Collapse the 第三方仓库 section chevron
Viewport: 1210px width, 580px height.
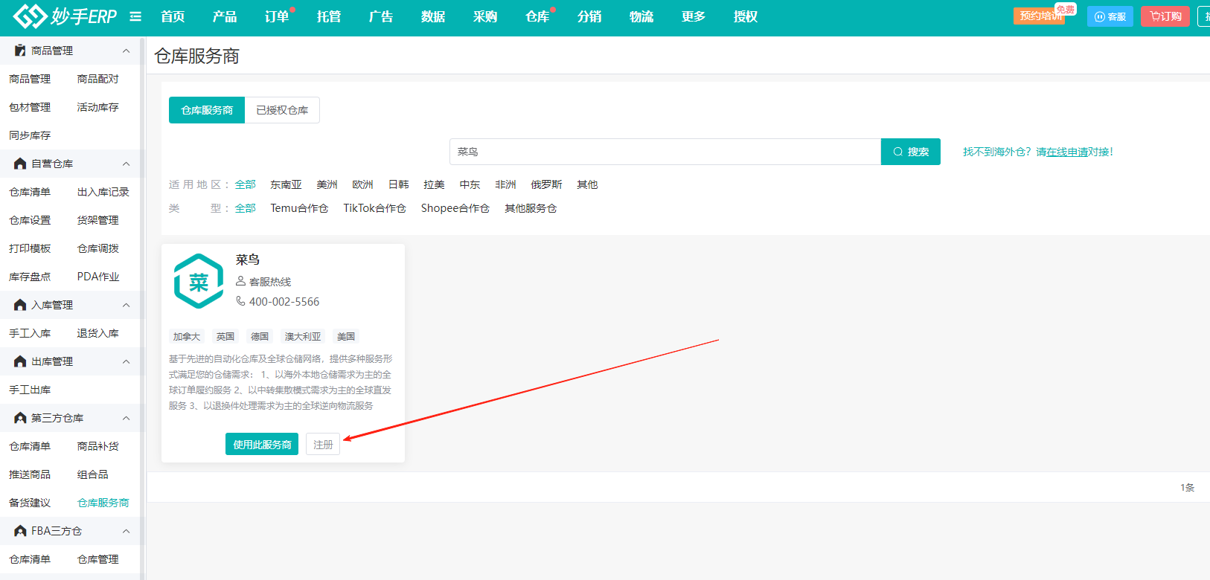click(x=126, y=418)
